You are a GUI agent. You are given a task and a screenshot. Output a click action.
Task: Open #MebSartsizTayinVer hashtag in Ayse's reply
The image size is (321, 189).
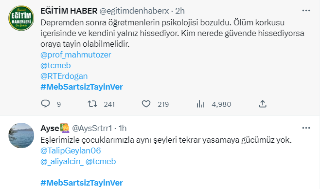coord(82,183)
